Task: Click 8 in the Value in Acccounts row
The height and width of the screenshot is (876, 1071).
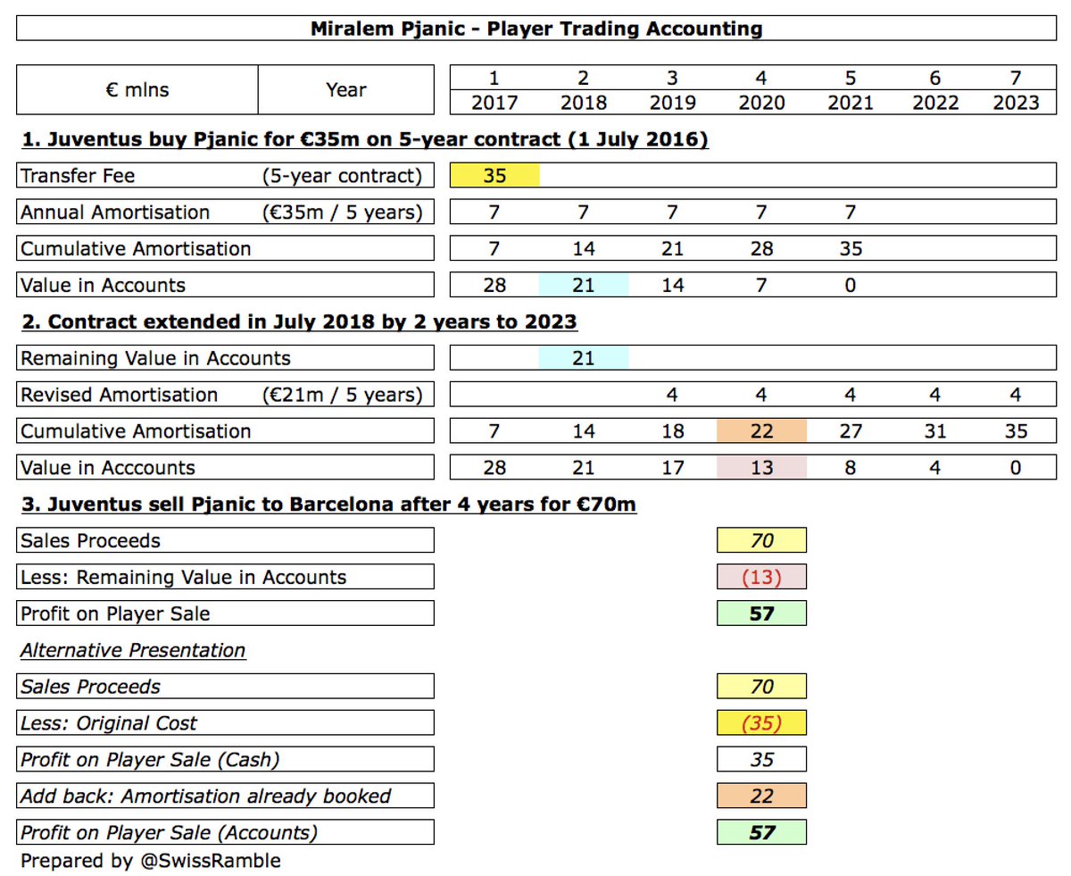Action: (851, 468)
